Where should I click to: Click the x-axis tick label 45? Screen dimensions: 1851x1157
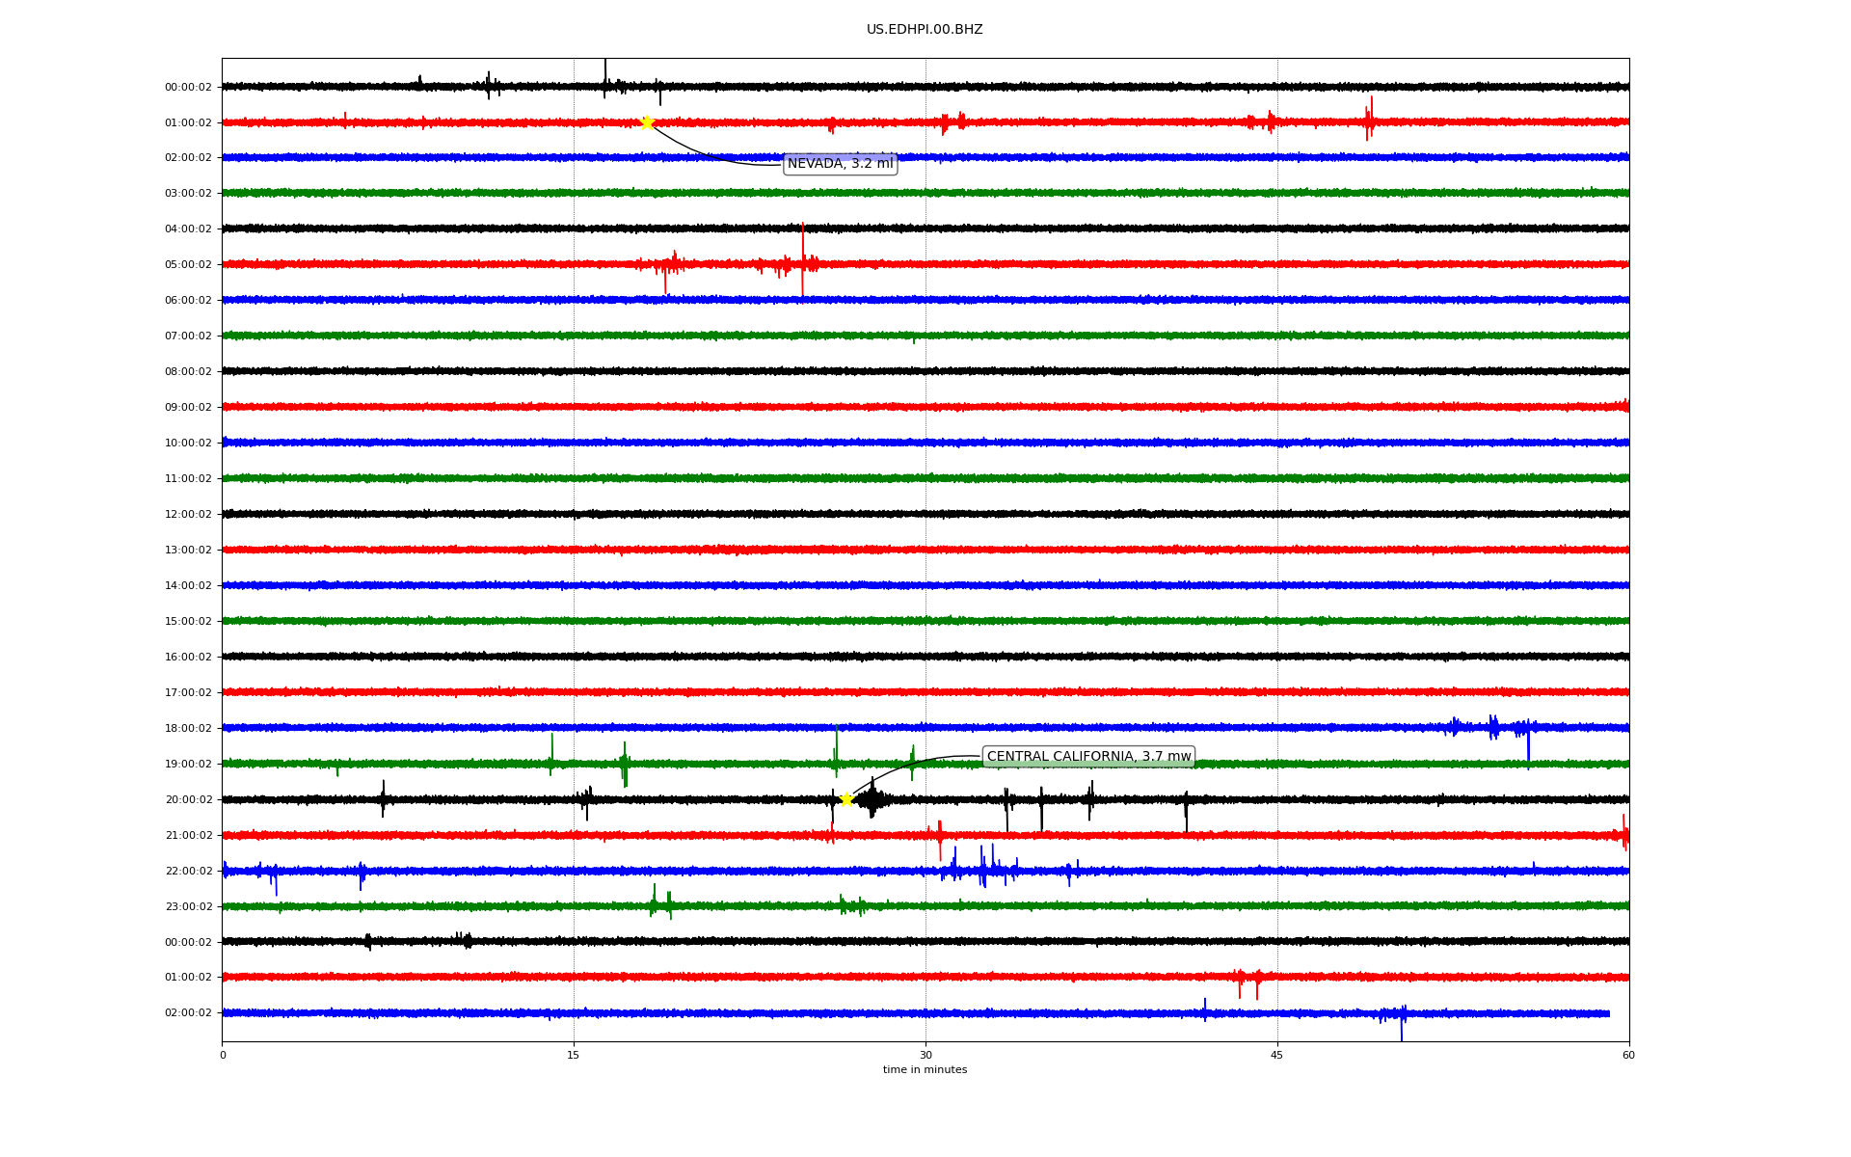(1277, 1055)
